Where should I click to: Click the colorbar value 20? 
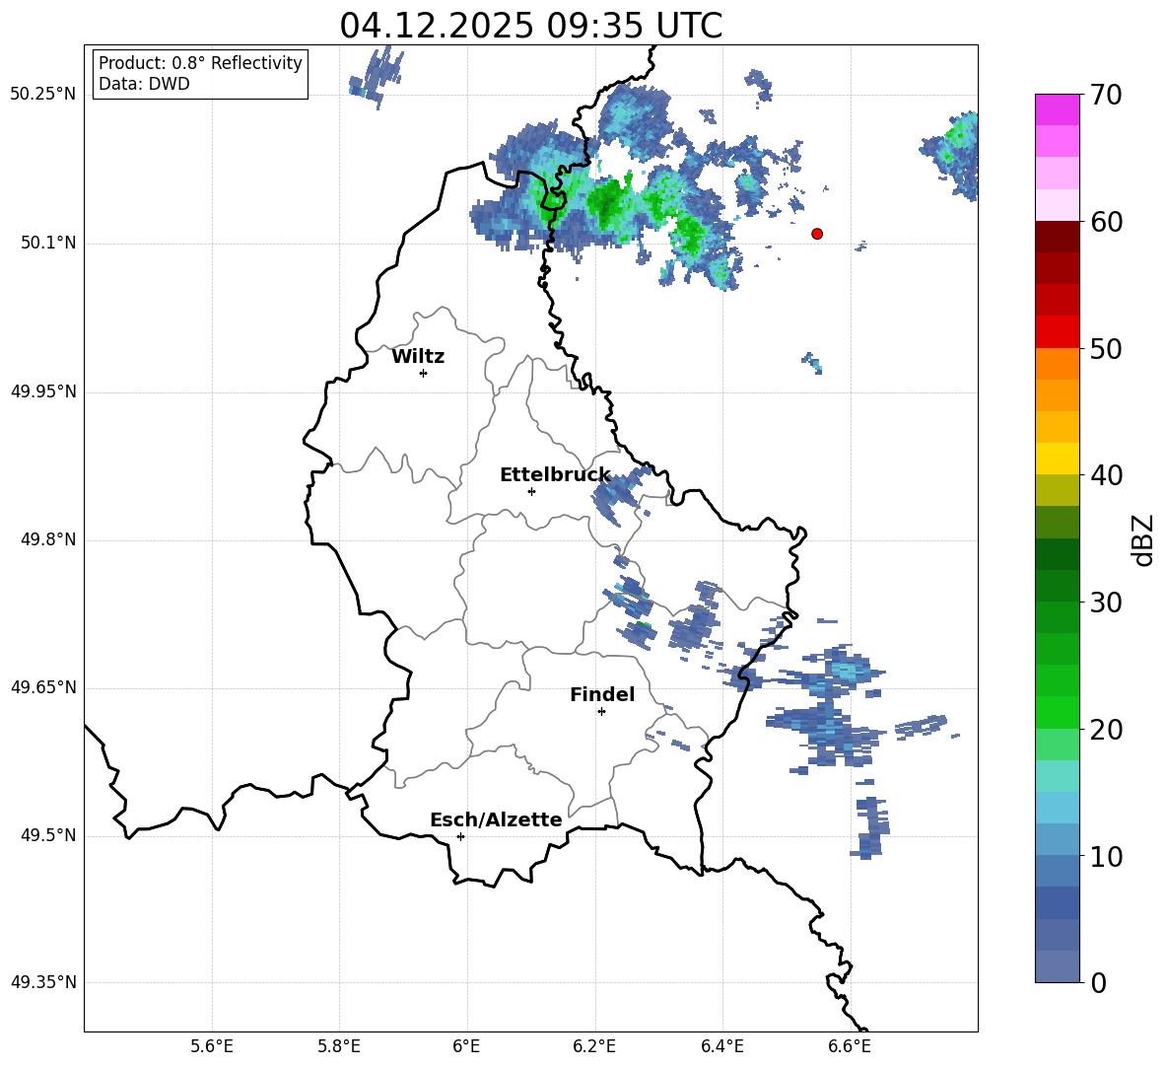(1106, 729)
